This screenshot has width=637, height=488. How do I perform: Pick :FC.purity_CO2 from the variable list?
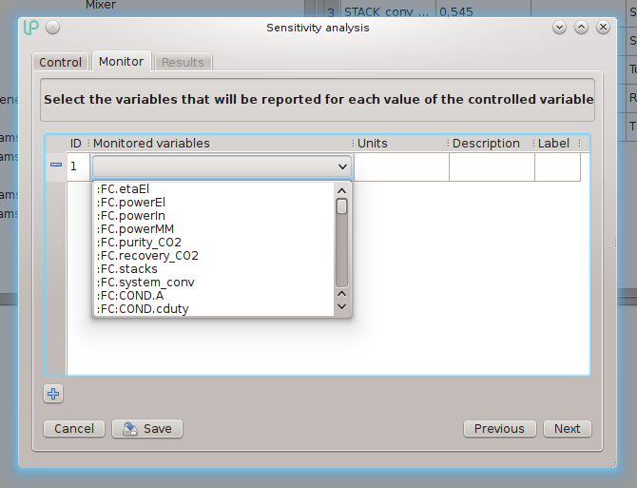[x=140, y=243]
